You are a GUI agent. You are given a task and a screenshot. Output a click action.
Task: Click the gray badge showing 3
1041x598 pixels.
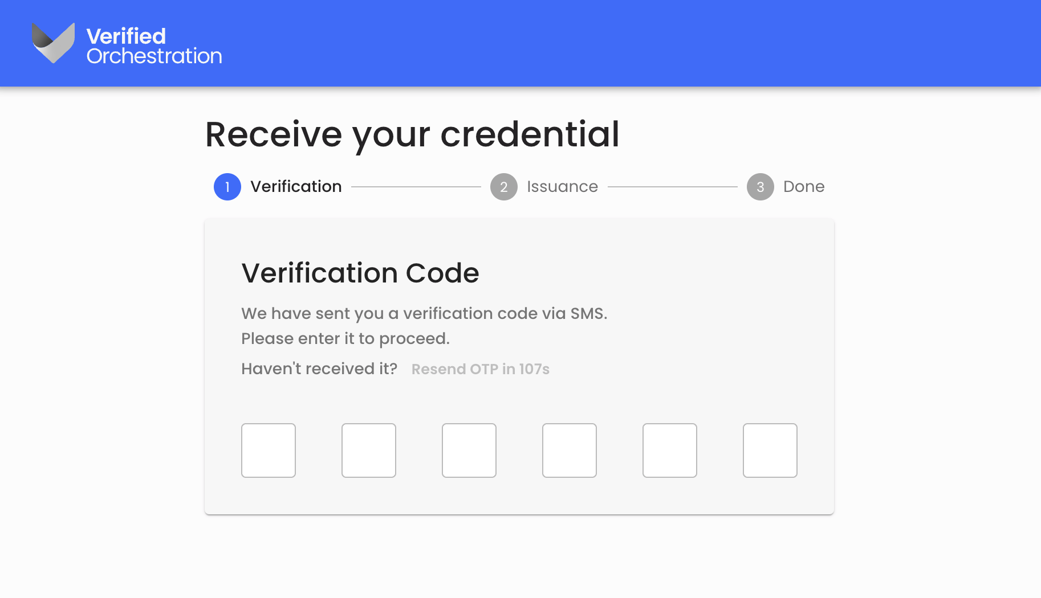tap(760, 186)
